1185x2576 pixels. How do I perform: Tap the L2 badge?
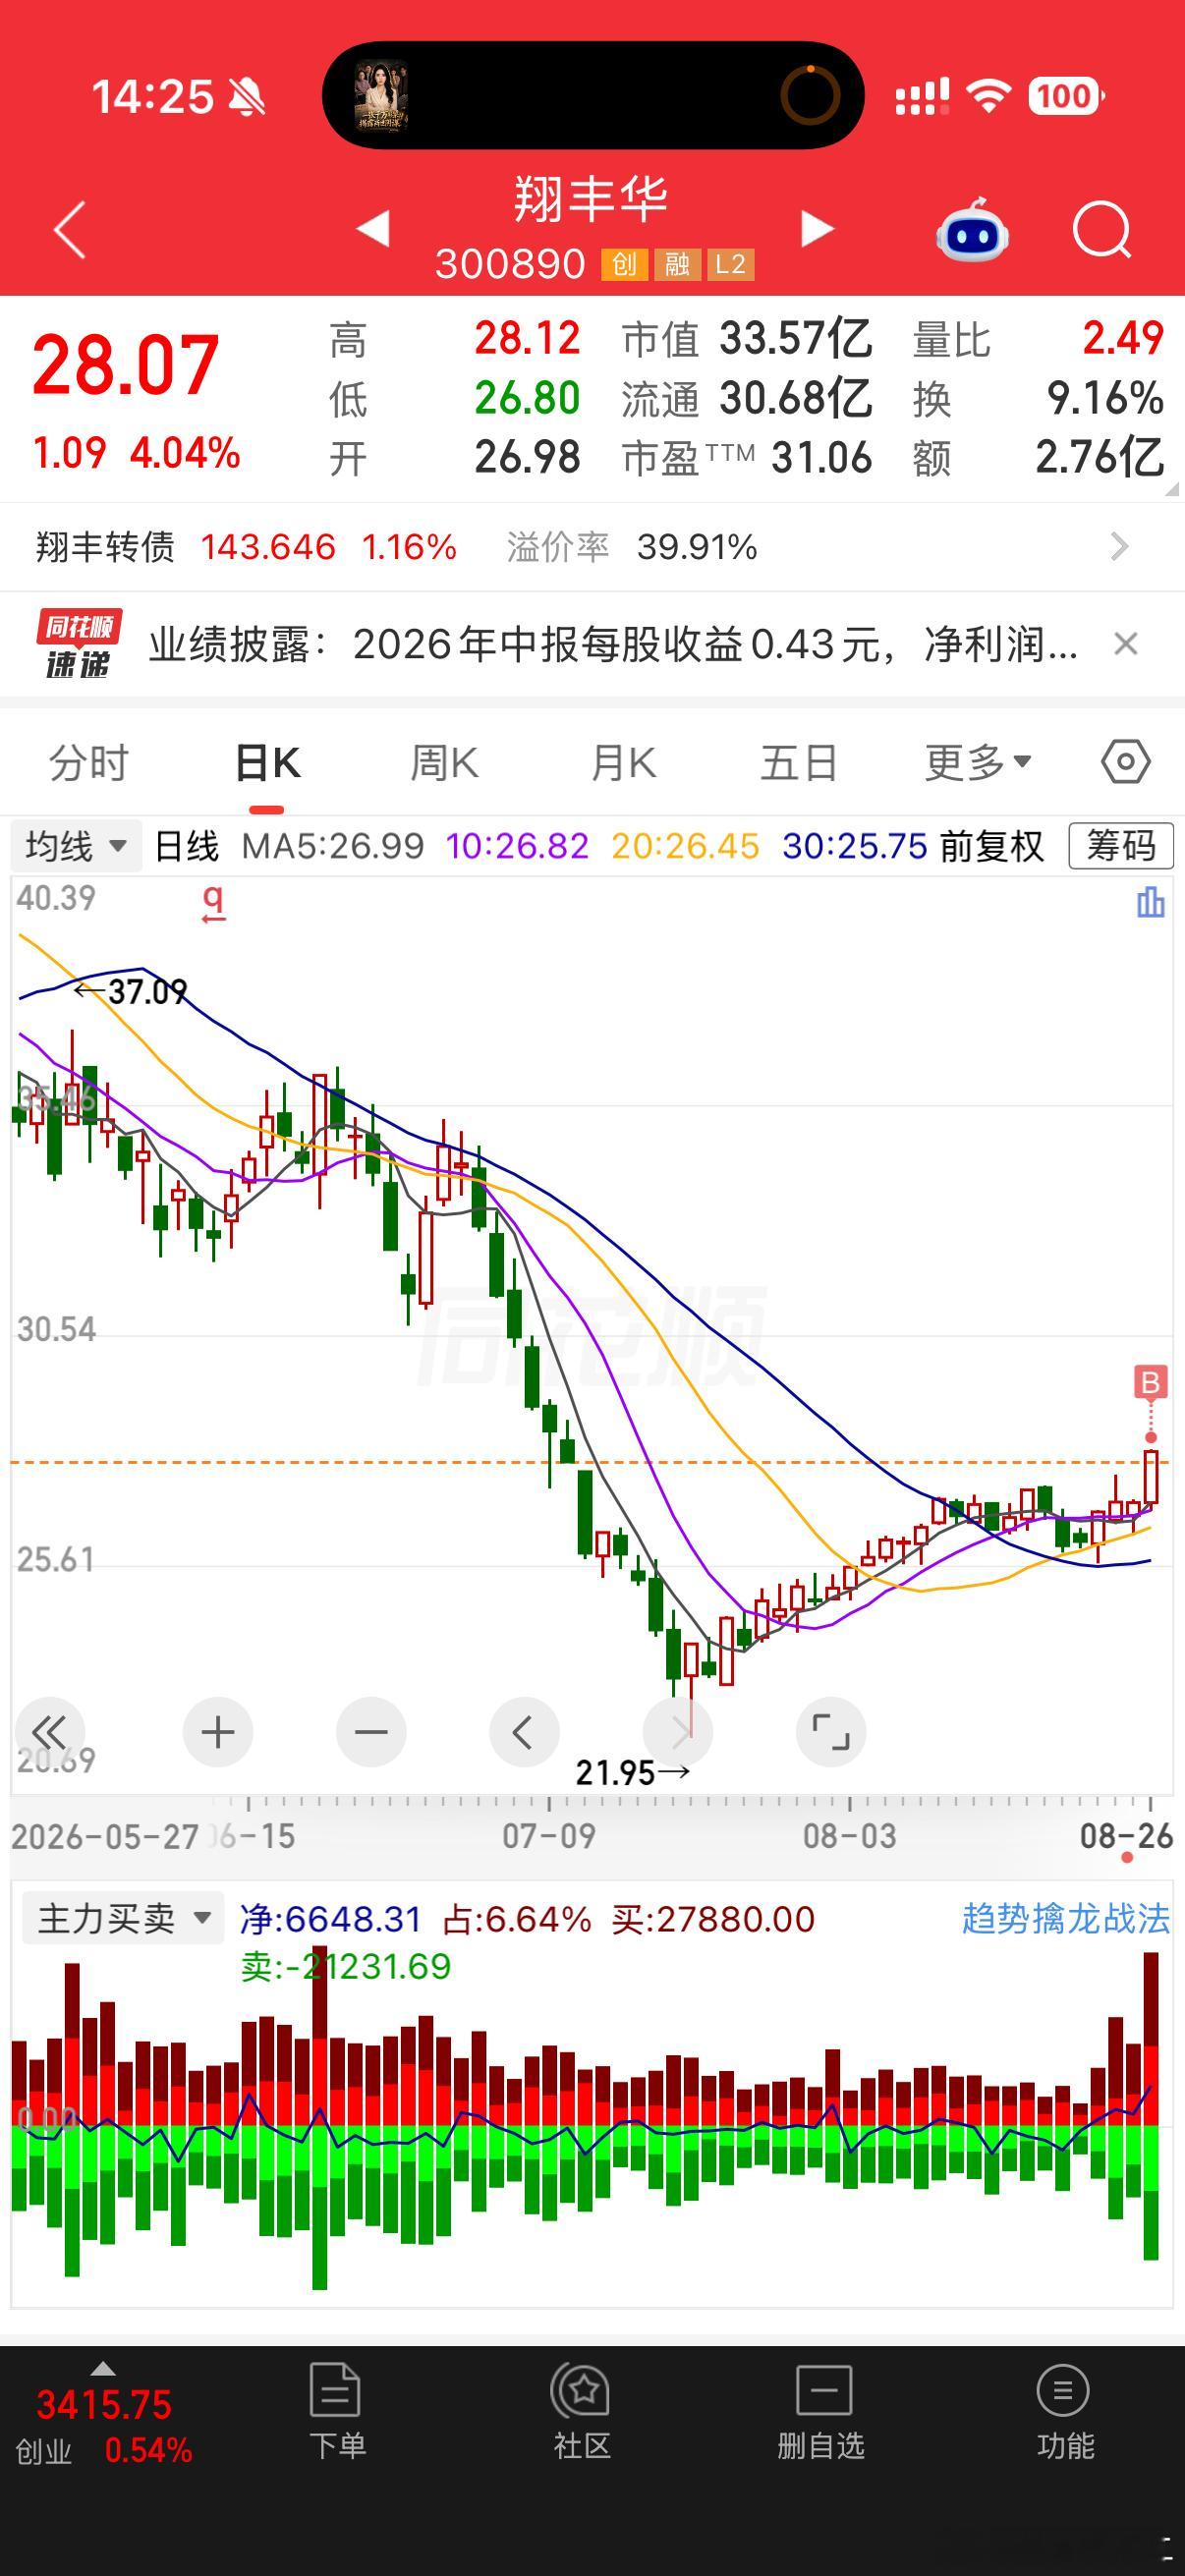point(731,264)
